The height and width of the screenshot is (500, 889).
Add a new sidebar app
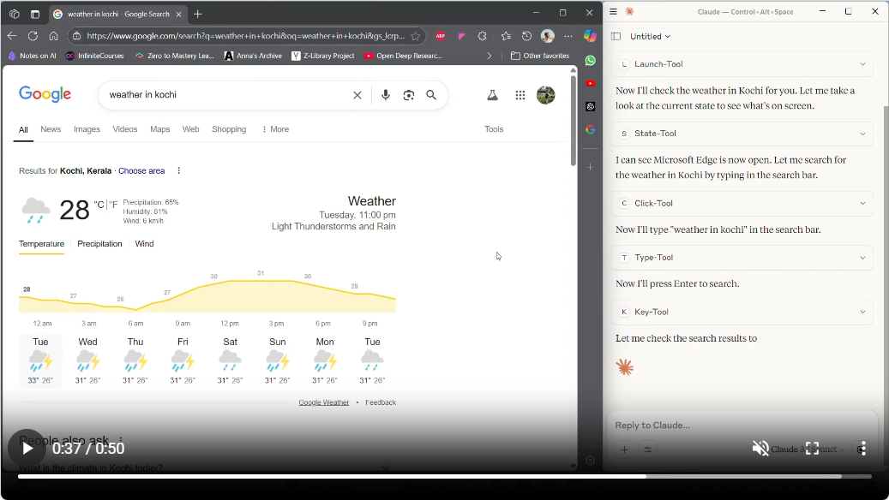pos(590,167)
